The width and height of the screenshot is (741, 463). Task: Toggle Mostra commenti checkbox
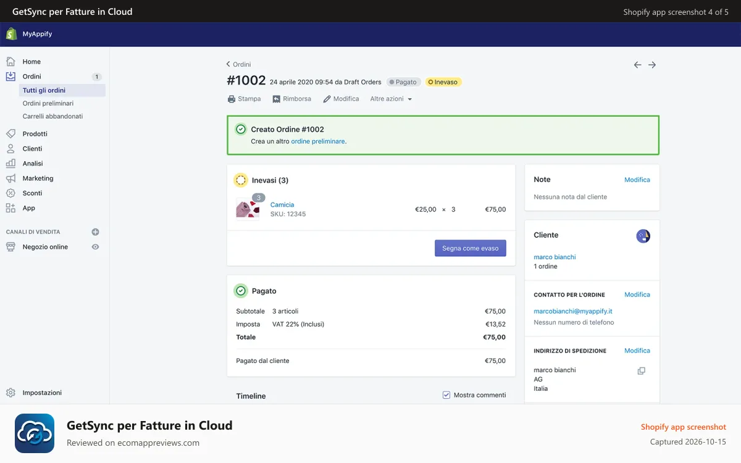[446, 395]
